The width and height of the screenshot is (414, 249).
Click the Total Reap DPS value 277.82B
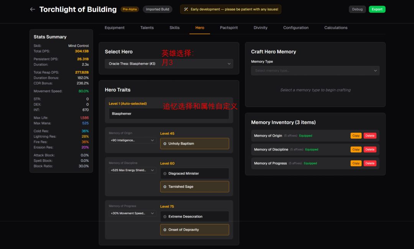point(82,72)
